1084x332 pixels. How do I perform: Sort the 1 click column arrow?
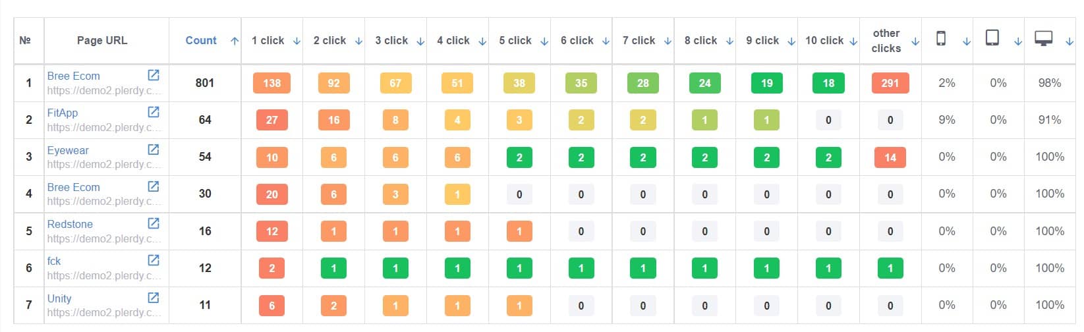(297, 41)
